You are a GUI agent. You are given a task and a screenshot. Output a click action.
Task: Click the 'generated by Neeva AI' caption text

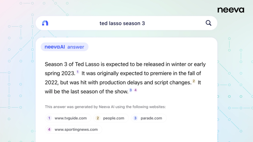(105, 107)
